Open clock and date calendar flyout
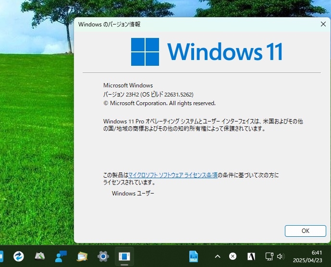This screenshot has height=267, width=331. coord(307,256)
